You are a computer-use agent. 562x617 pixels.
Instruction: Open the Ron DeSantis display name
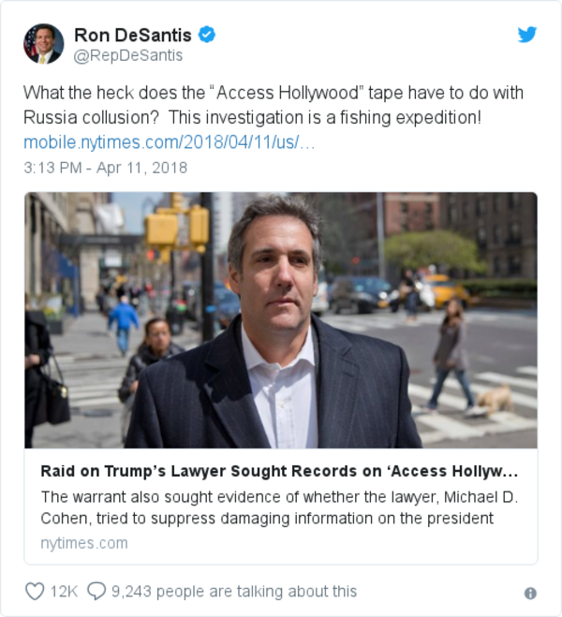[133, 35]
